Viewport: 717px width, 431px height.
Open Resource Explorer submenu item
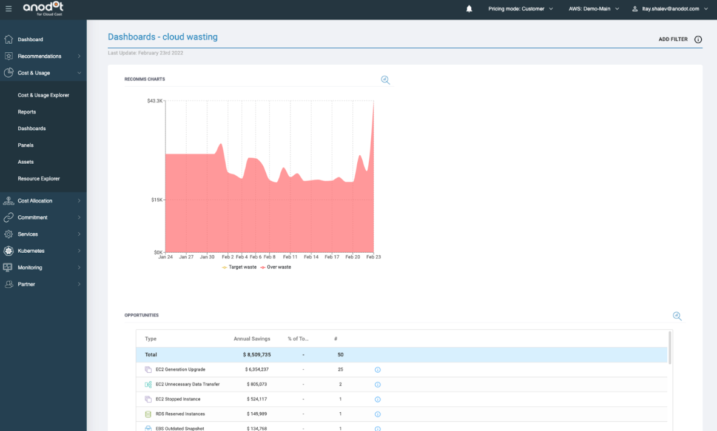click(39, 179)
